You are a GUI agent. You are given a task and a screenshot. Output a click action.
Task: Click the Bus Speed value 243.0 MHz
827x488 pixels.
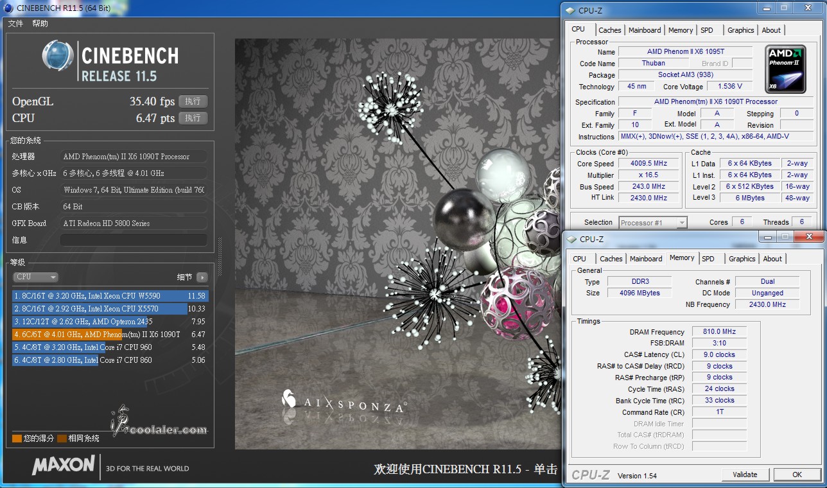tap(649, 187)
